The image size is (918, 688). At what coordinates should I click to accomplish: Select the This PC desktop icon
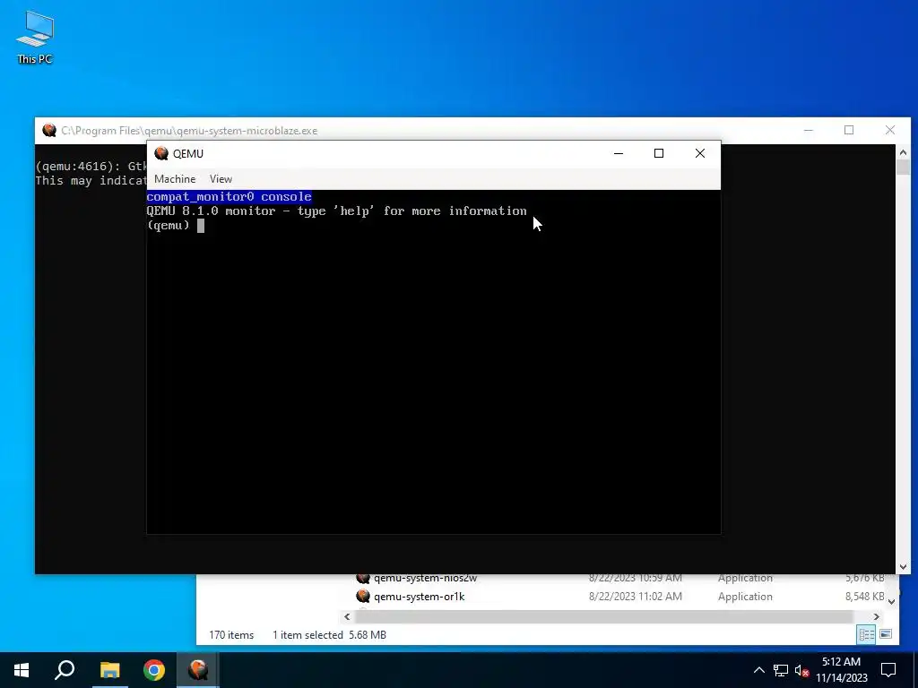click(x=35, y=38)
